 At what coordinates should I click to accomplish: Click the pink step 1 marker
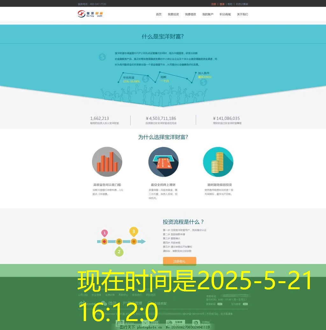[x=104, y=233]
